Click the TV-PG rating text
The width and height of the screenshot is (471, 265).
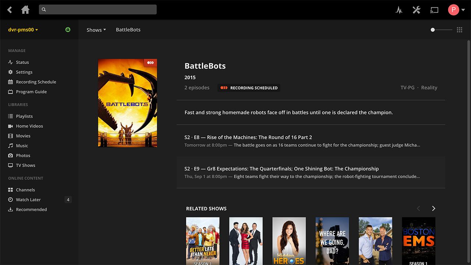pyautogui.click(x=407, y=88)
